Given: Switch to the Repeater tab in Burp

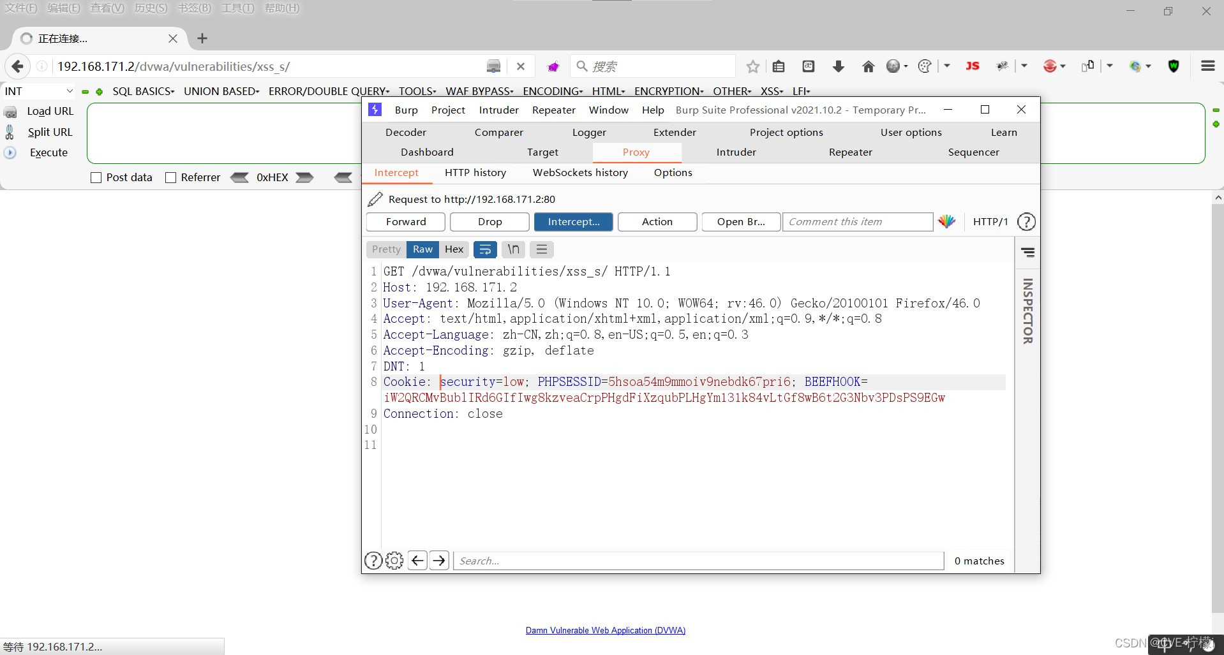Looking at the screenshot, I should pos(850,152).
